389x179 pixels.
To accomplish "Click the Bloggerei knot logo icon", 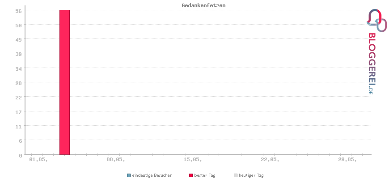I will coord(376,20).
